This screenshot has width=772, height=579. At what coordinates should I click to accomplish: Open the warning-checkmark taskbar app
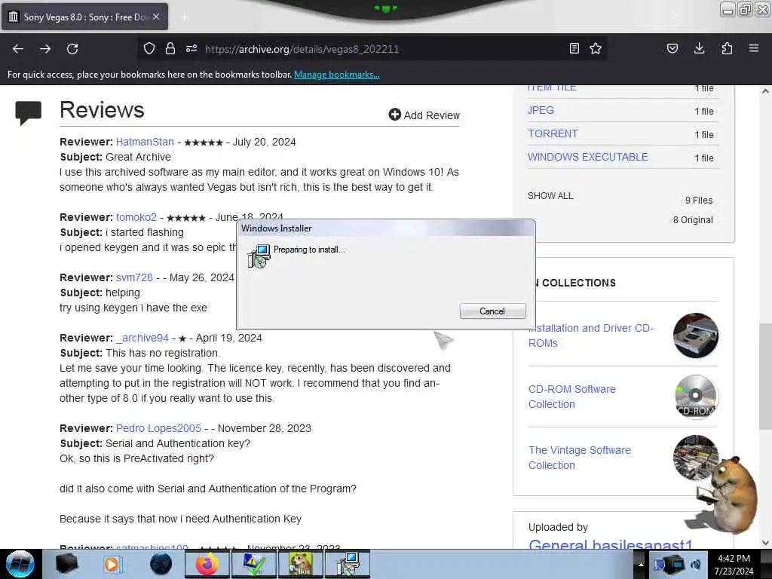click(x=254, y=564)
